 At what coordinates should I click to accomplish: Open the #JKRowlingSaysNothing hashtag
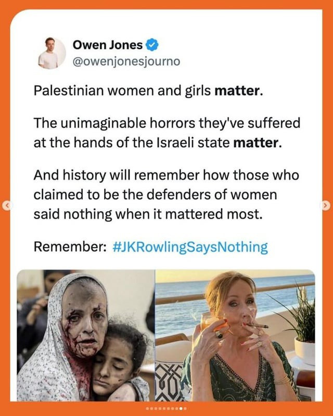click(190, 248)
